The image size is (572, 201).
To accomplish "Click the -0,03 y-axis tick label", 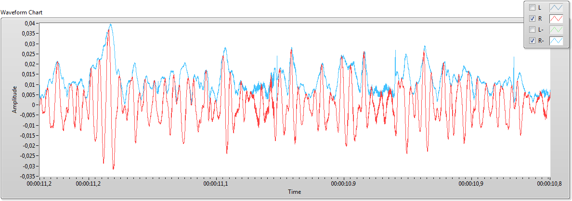I will pos(29,166).
